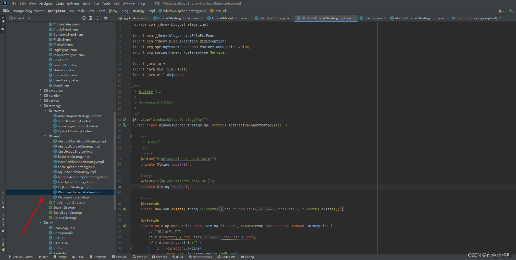Viewport: 516px width, 260px height.
Task: Open Project panel options gear
Action: pos(106,18)
